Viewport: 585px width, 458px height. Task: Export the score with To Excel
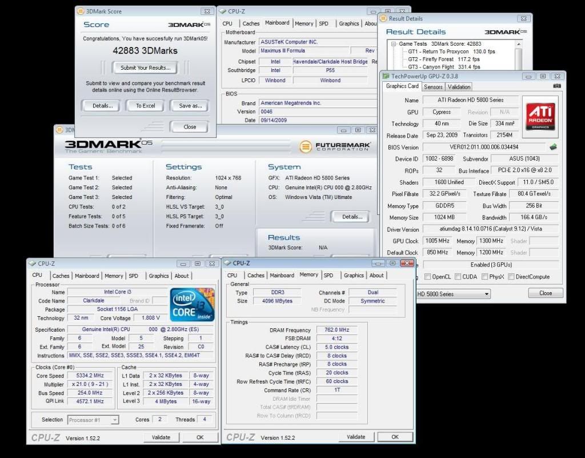(145, 106)
